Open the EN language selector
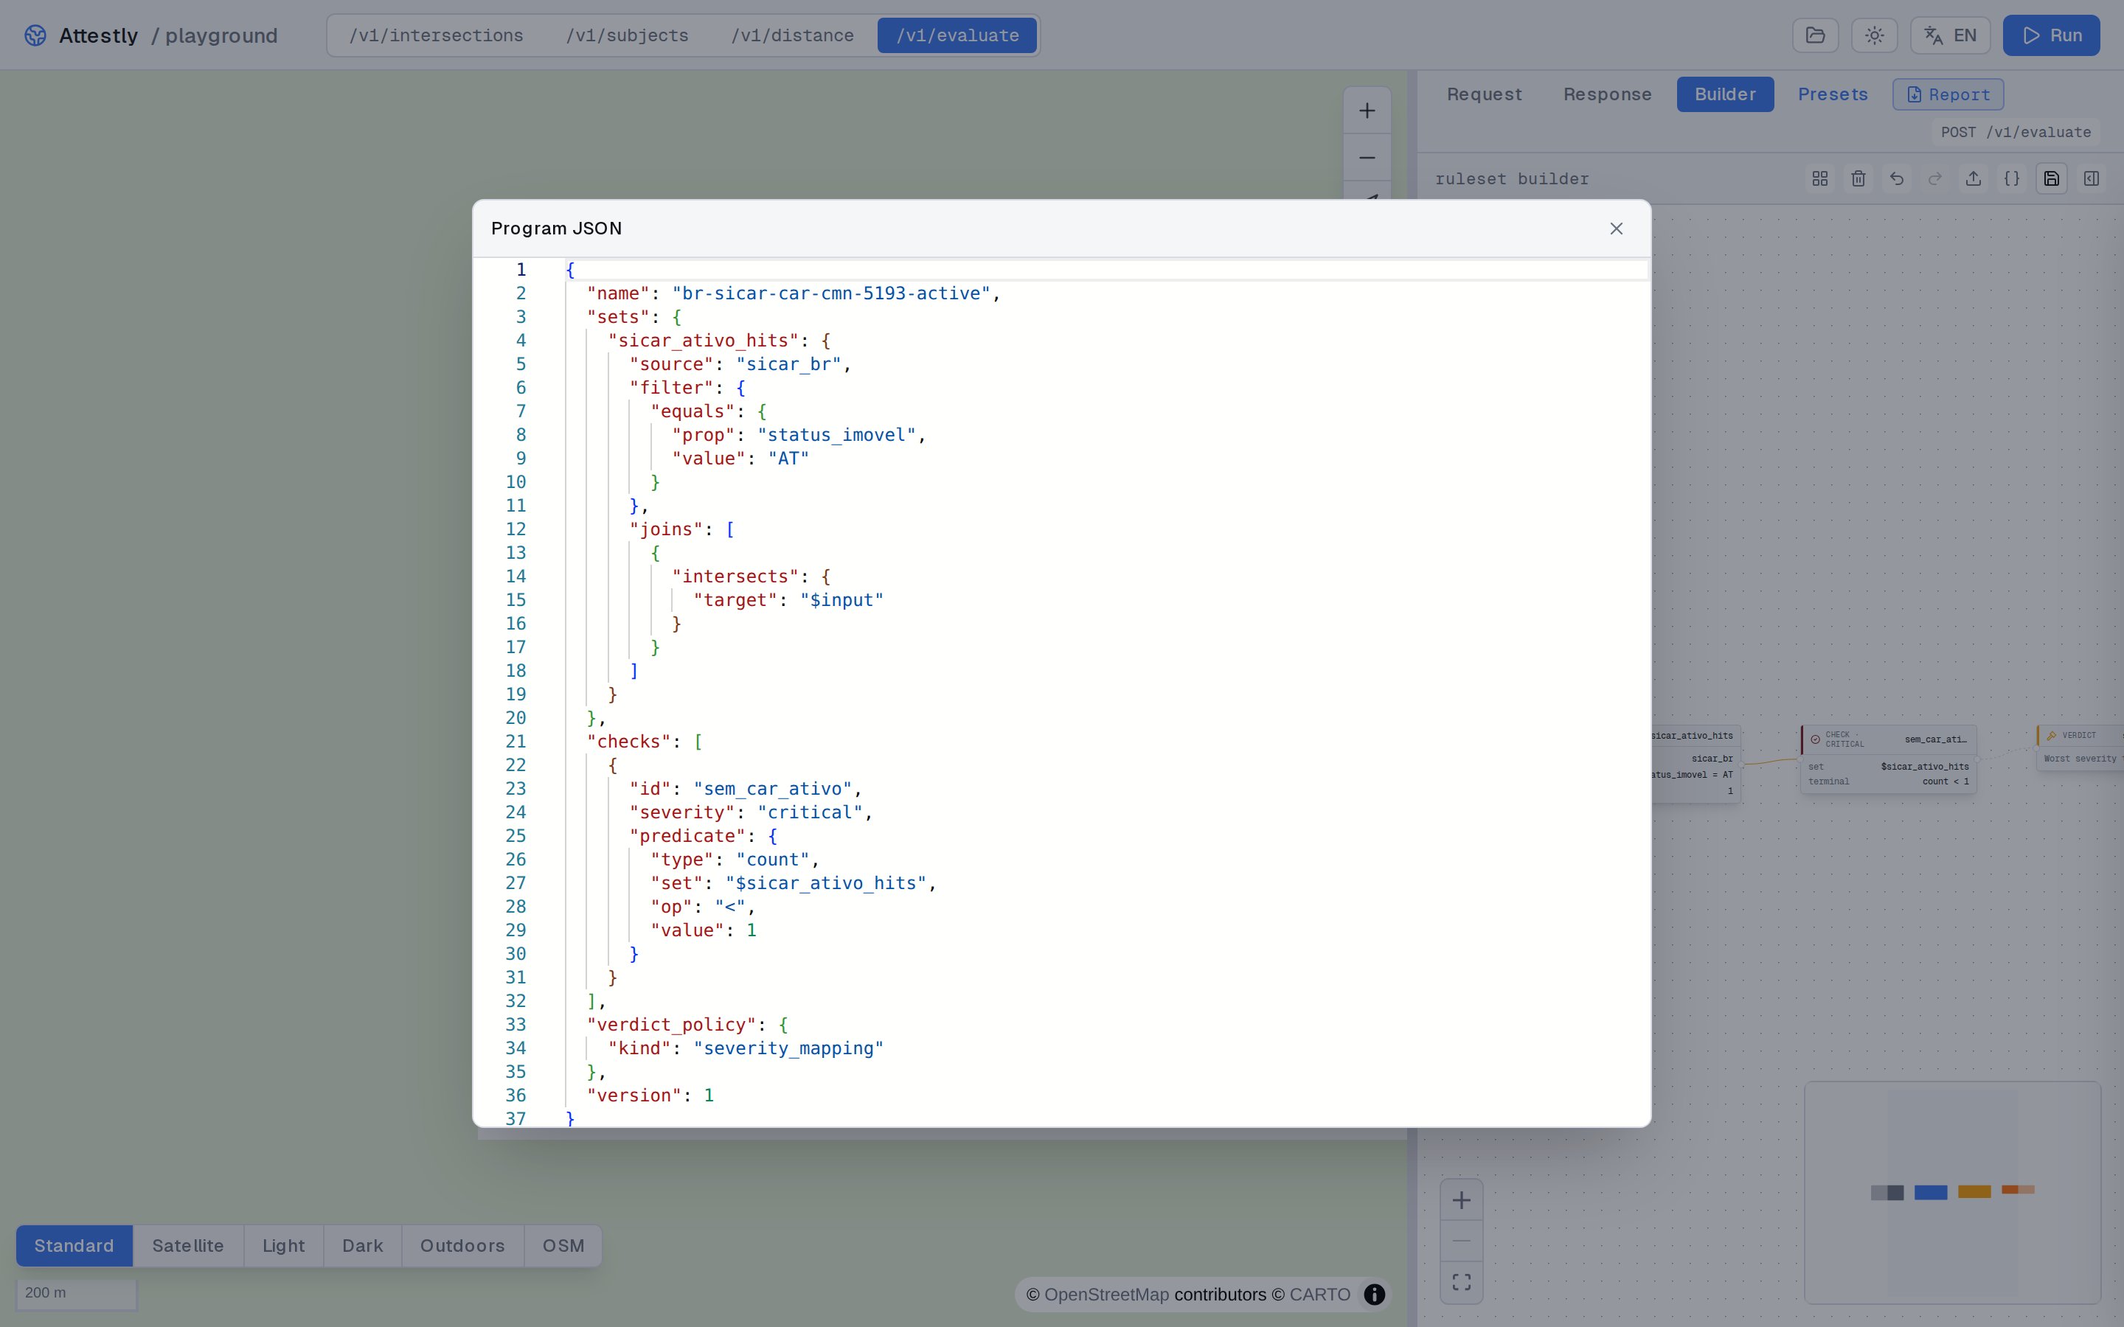The image size is (2124, 1327). click(1950, 35)
